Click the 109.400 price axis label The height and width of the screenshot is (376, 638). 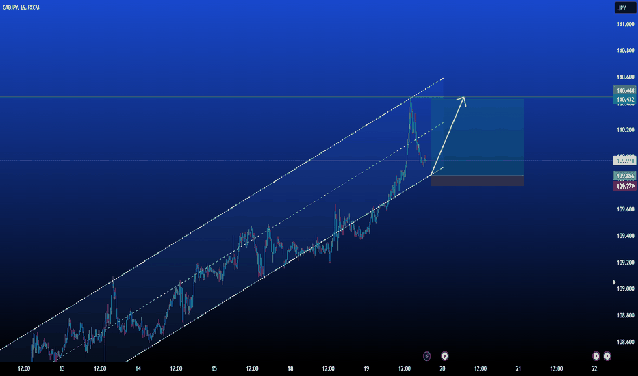pyautogui.click(x=626, y=236)
